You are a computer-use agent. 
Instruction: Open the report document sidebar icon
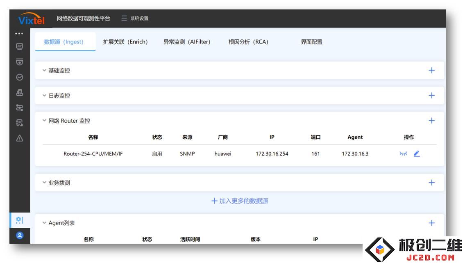pyautogui.click(x=20, y=123)
